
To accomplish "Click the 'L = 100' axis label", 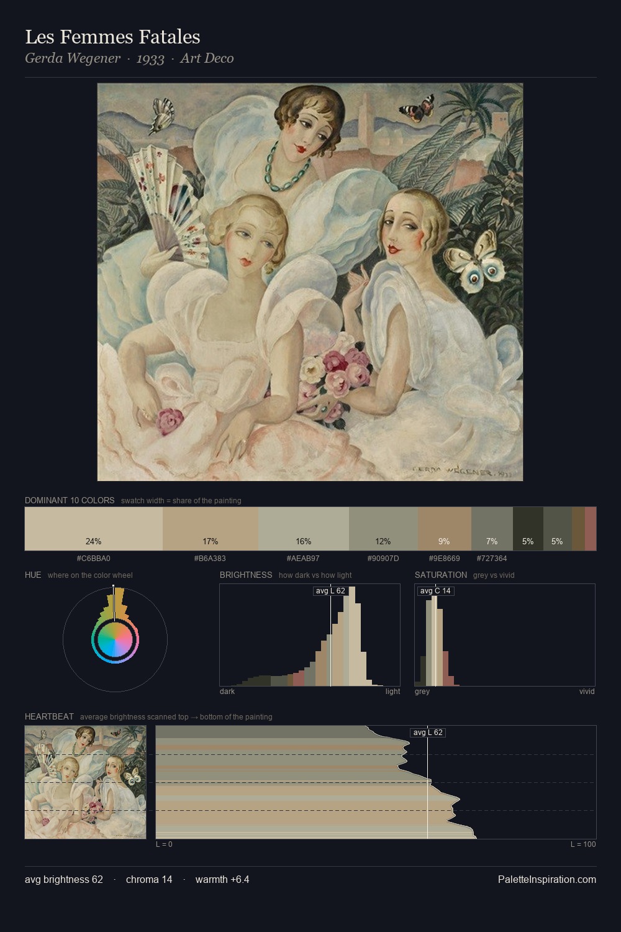I will (x=583, y=844).
